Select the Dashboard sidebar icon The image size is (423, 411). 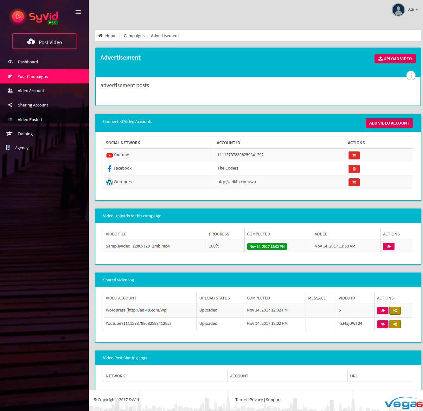(x=10, y=62)
